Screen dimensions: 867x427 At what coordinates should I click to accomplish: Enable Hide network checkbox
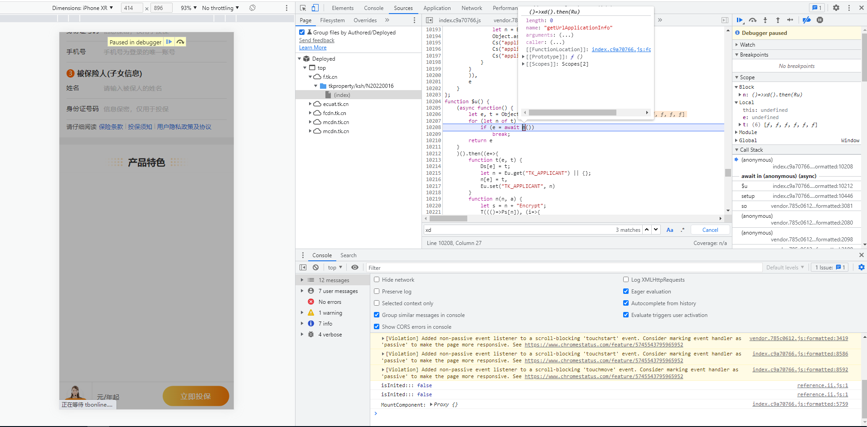pyautogui.click(x=377, y=279)
